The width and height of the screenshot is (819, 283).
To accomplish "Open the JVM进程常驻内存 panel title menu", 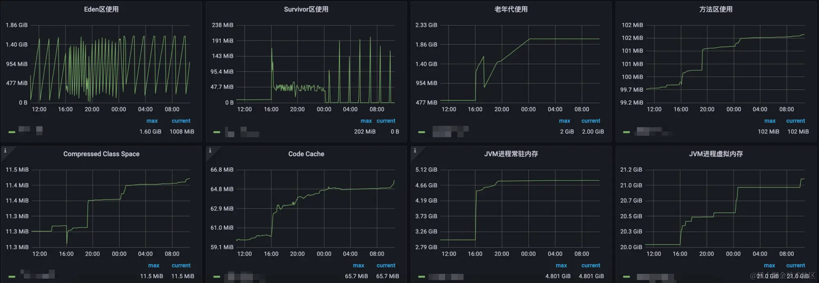I will (511, 154).
